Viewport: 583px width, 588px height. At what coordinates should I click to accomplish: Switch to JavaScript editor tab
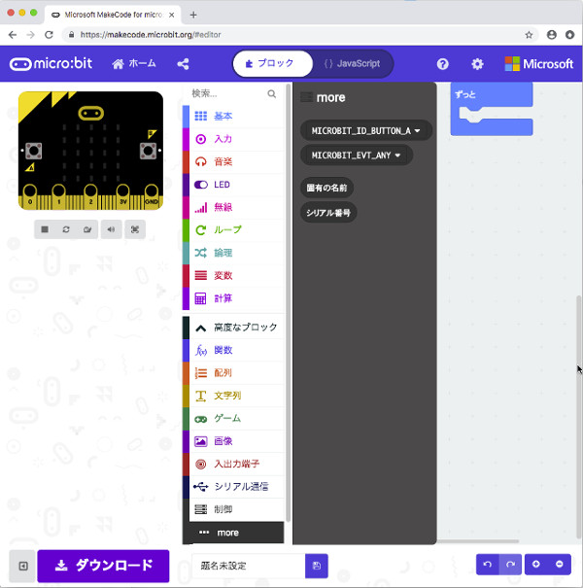click(x=352, y=64)
